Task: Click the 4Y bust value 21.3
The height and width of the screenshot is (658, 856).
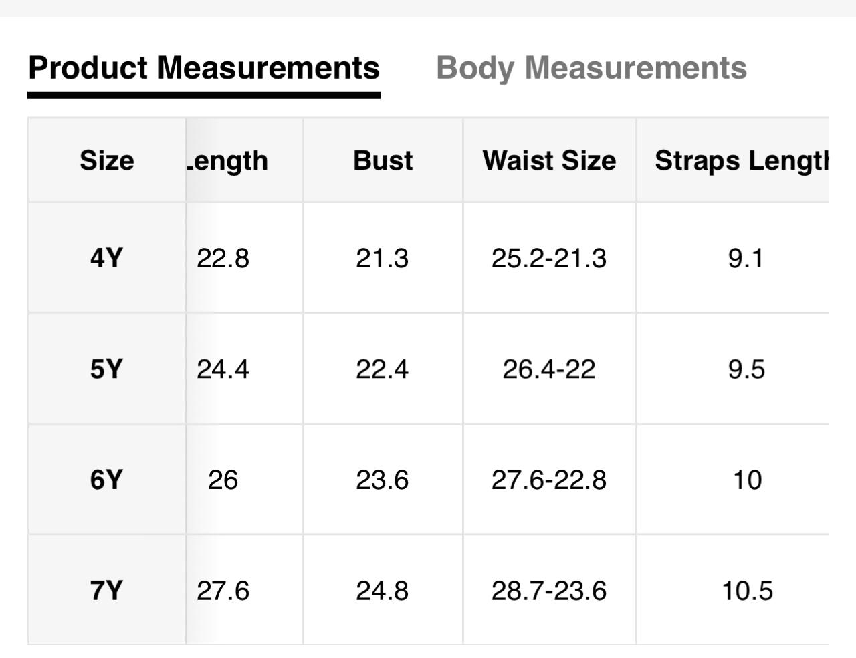Action: [382, 258]
